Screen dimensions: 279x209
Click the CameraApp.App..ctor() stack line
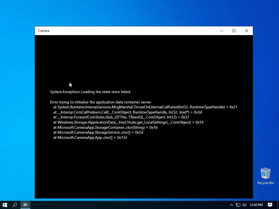pyautogui.click(x=90, y=137)
